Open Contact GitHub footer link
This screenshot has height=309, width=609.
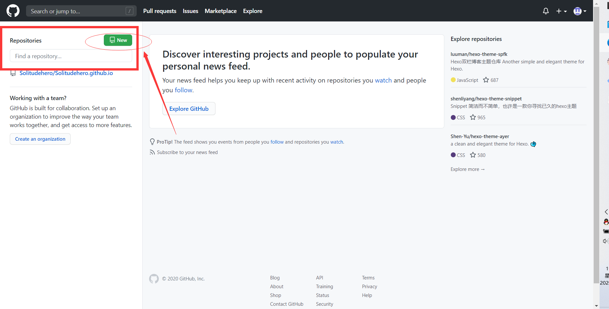pos(286,304)
